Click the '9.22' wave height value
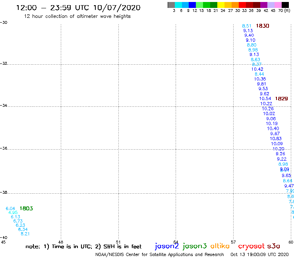The width and height of the screenshot is (294, 258). [282, 159]
